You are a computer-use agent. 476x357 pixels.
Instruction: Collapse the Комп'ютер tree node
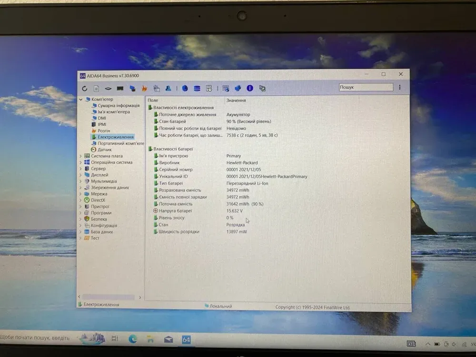click(x=81, y=99)
